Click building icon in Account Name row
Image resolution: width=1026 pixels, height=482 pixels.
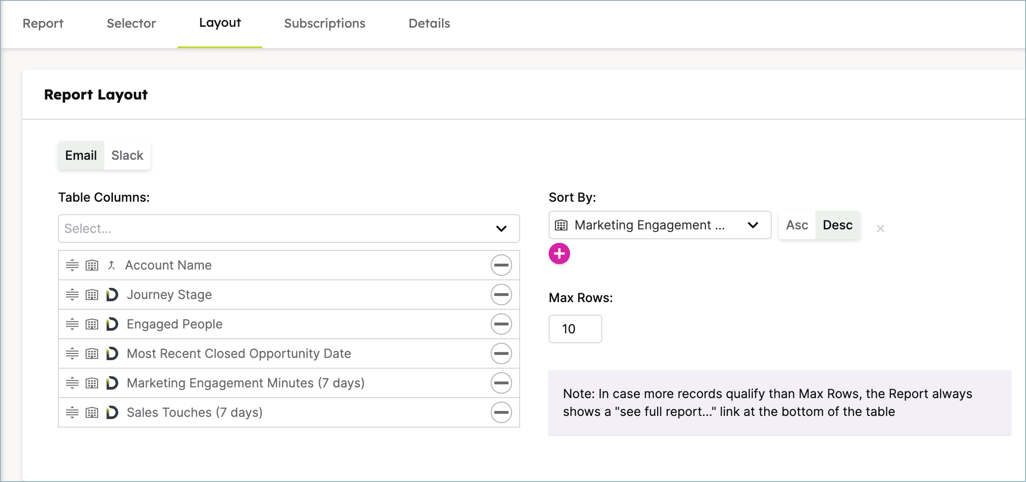[x=92, y=265]
